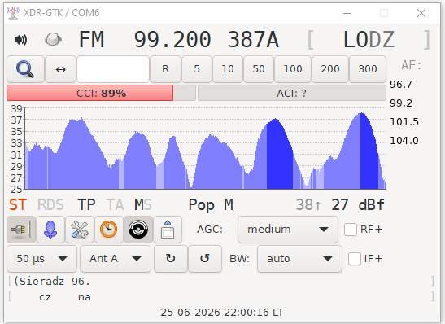Start spectral scan with magnifier icon

pos(25,69)
